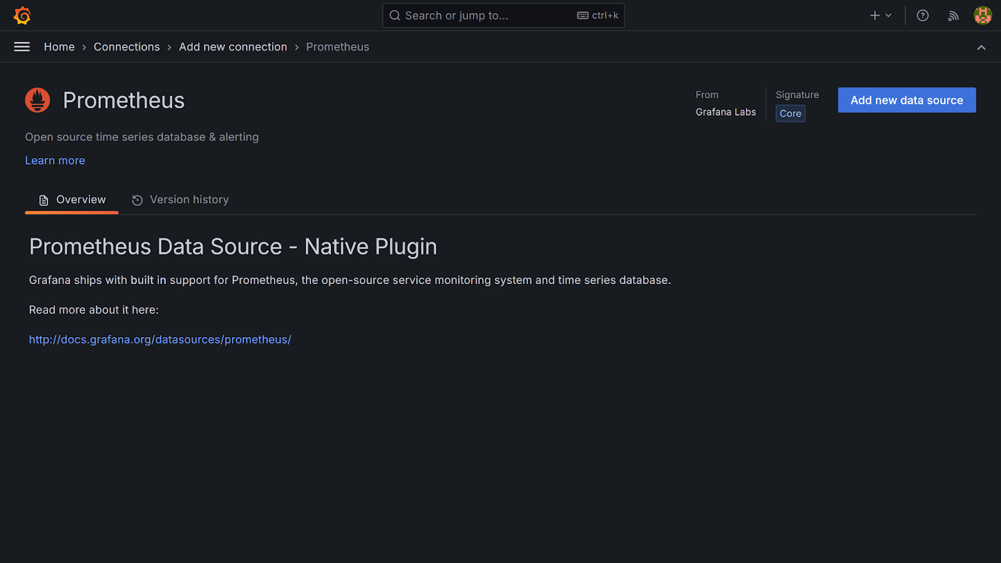This screenshot has width=1001, height=563.
Task: Open the hamburger navigation menu
Action: coord(22,47)
